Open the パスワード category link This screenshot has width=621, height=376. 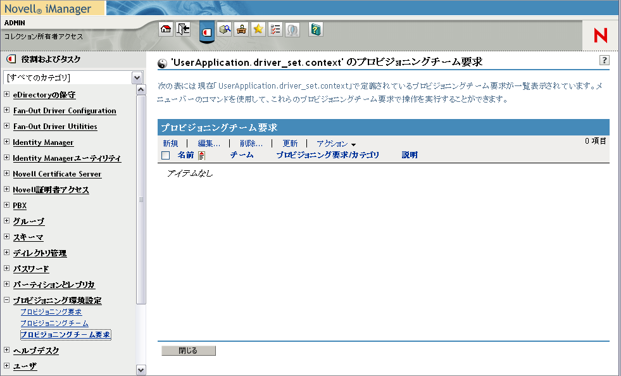[31, 269]
